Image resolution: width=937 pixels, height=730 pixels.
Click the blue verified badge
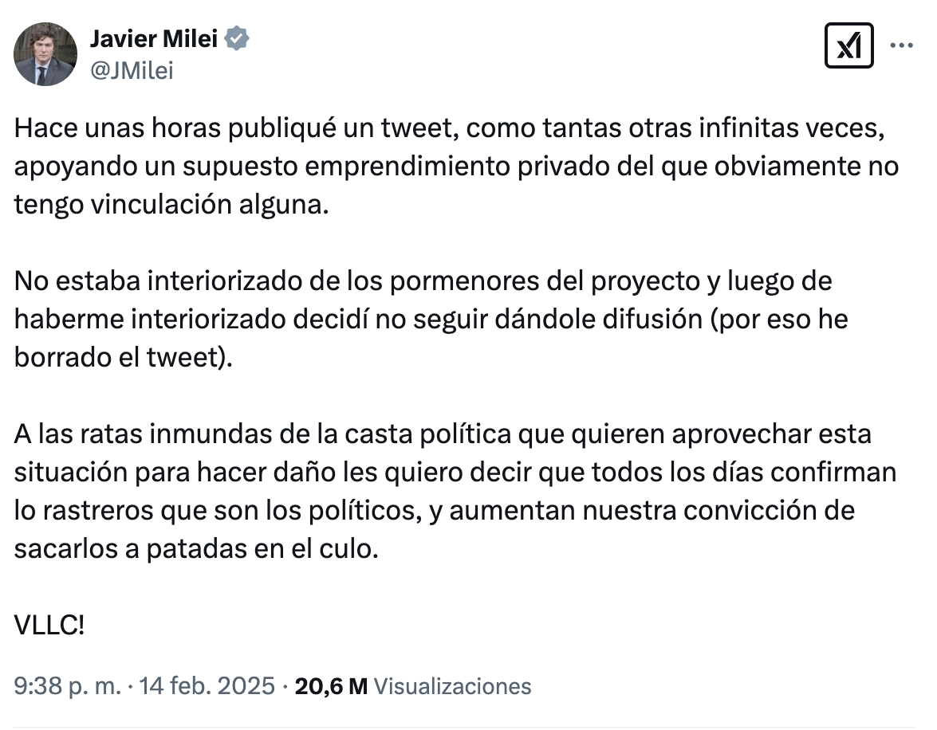pos(237,38)
